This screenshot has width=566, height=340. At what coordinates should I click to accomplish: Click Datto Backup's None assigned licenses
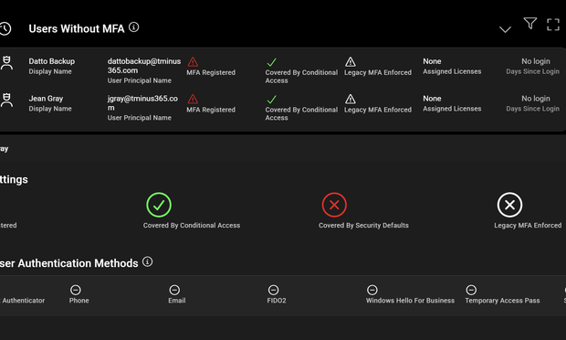432,61
